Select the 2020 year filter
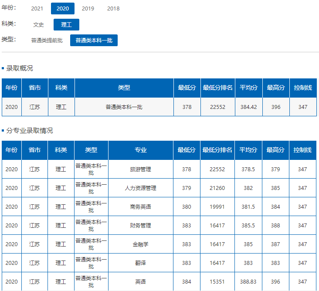 [x=62, y=9]
